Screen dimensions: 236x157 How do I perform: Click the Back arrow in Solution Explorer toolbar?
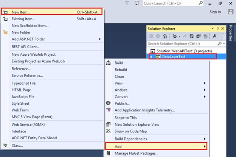[x=151, y=36]
